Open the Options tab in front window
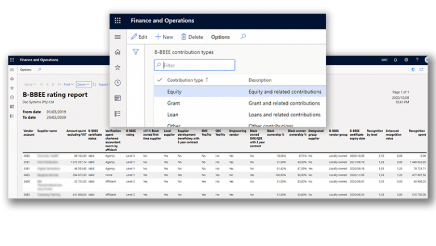436x246 pixels. tap(220, 37)
